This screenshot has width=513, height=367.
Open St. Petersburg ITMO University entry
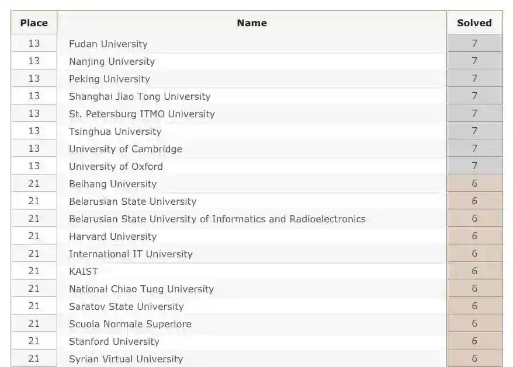point(142,114)
